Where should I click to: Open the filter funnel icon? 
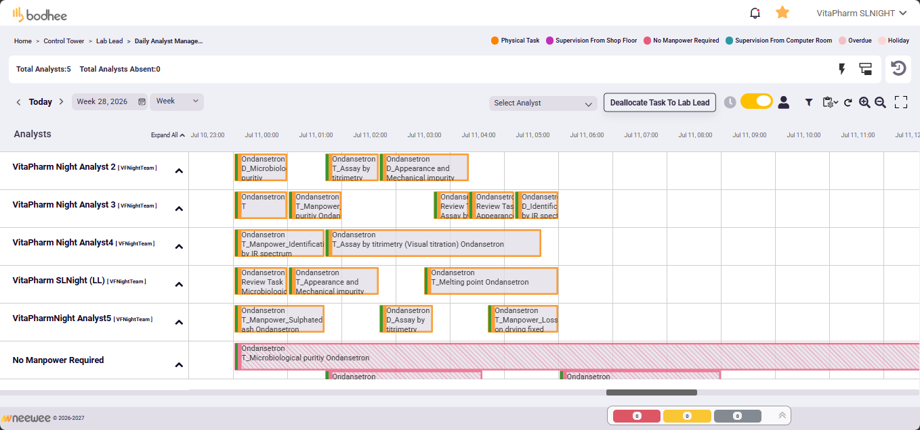click(x=809, y=103)
